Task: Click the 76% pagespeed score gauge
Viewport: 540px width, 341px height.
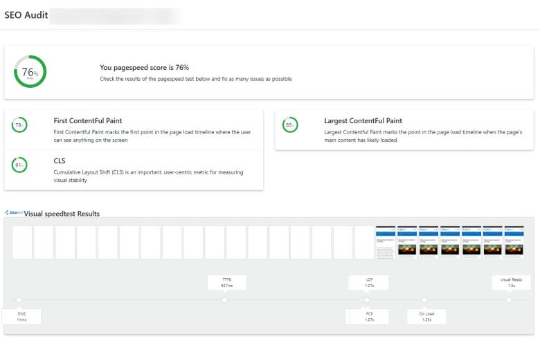Action: [x=30, y=71]
